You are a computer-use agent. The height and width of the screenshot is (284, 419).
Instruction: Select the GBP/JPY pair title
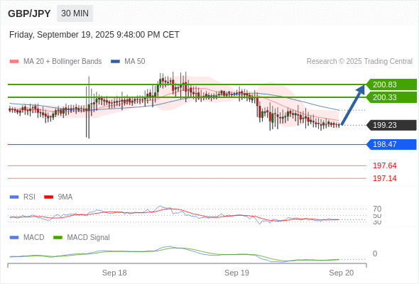[29, 13]
